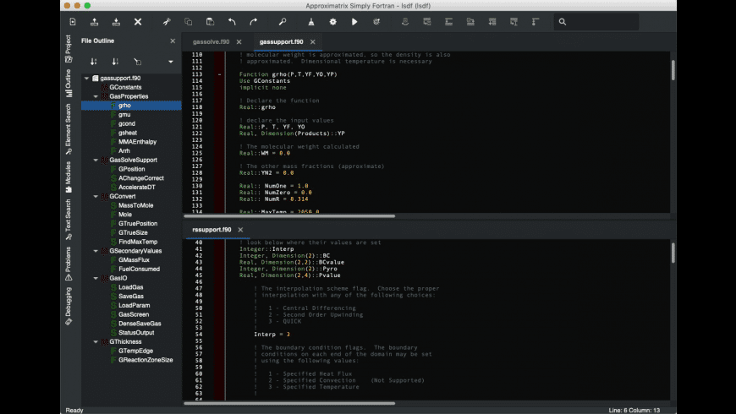Run the project with the play icon
This screenshot has width=736, height=414.
pyautogui.click(x=354, y=21)
